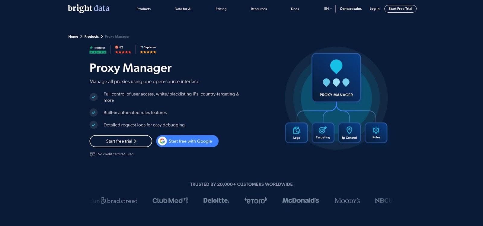Click 'Manage all proxies using one open-source interface'
483x226 pixels.
point(144,82)
